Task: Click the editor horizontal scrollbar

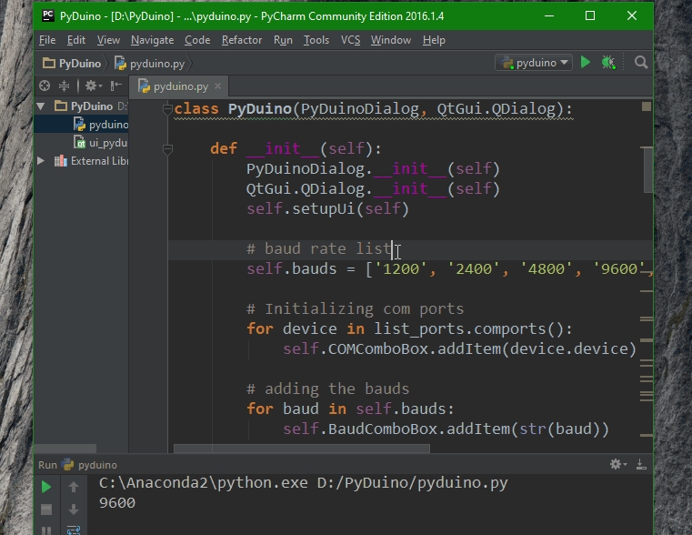Action: pos(302,449)
